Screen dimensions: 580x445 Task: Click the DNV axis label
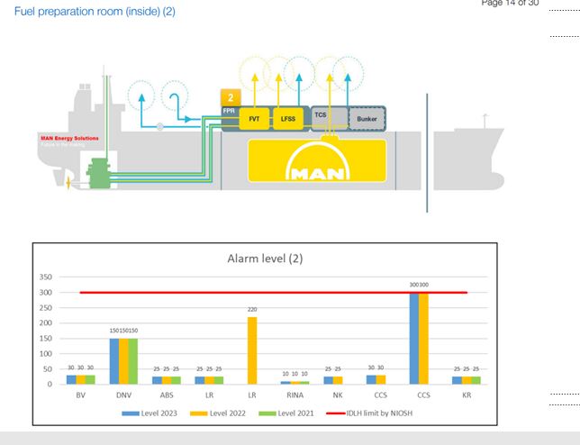point(123,395)
